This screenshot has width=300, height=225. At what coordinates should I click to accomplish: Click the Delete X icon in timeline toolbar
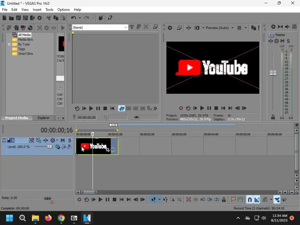click(x=188, y=200)
